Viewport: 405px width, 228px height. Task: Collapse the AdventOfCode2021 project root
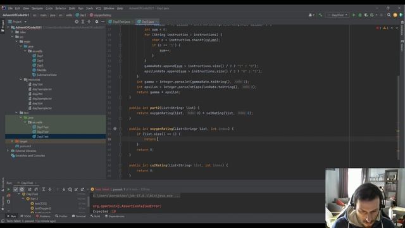pos(8,27)
